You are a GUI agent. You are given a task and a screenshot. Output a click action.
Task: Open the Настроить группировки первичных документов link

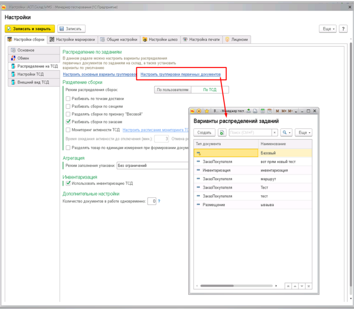click(181, 74)
